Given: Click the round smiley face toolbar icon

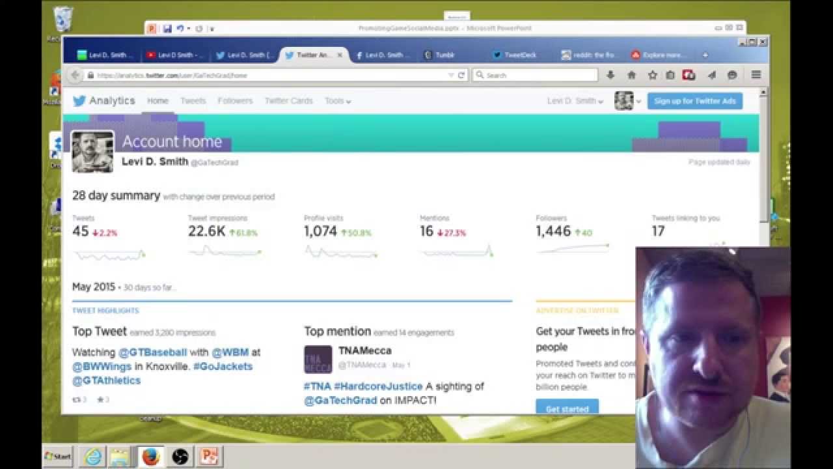Looking at the screenshot, I should coord(732,76).
